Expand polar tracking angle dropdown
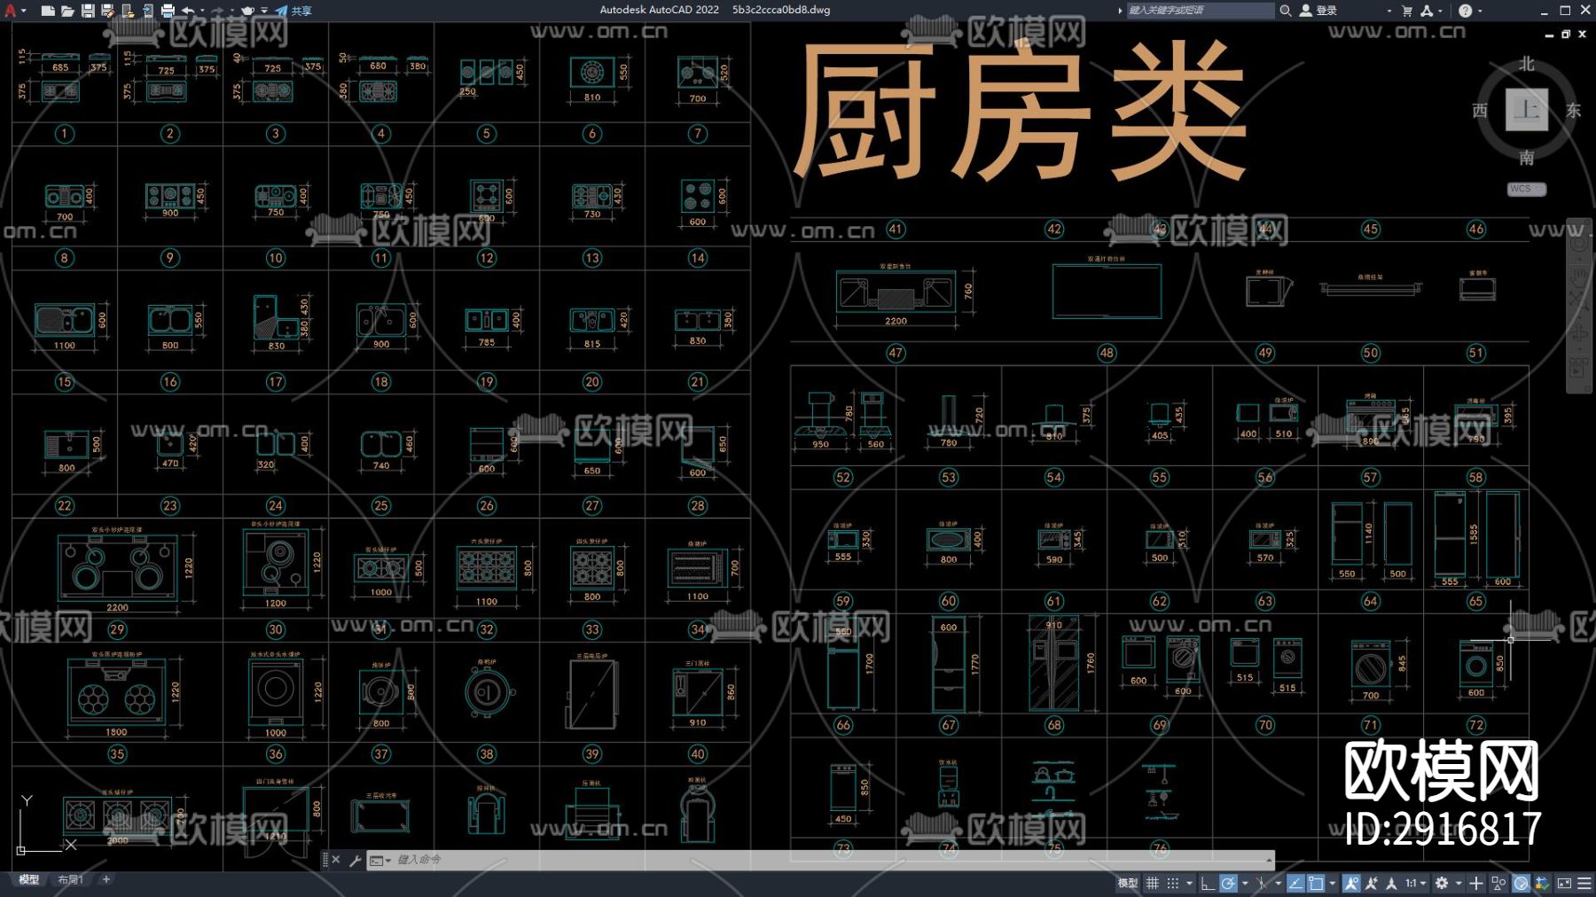1596x897 pixels. 1245,883
